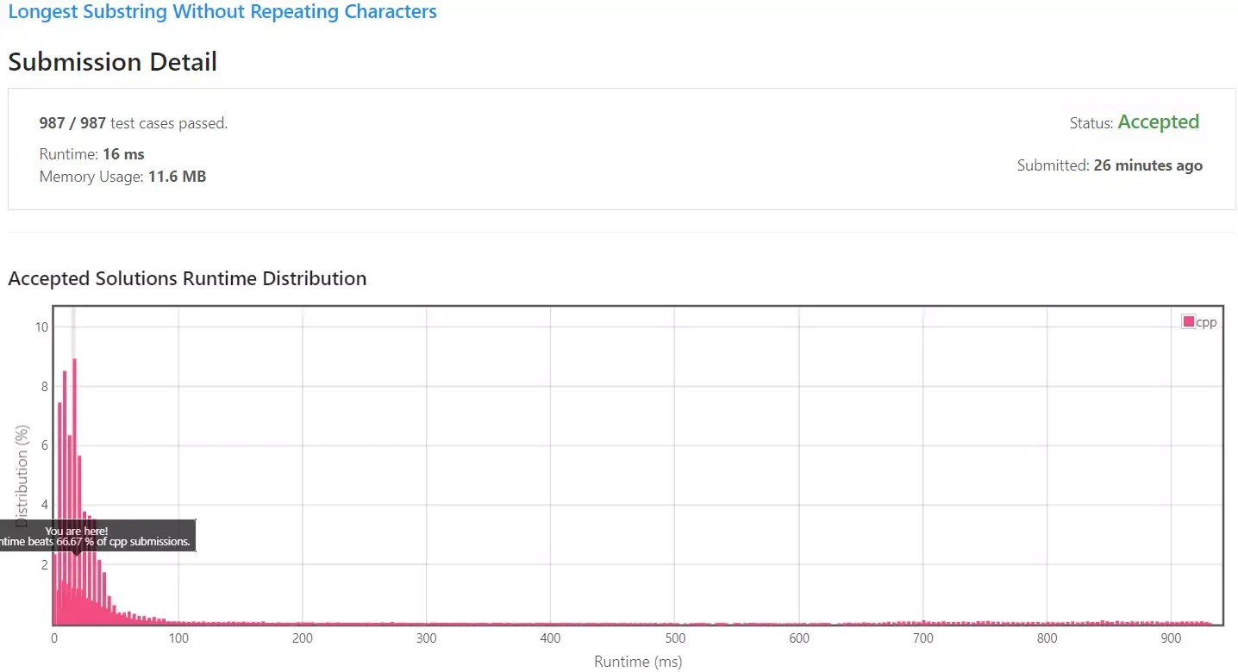This screenshot has width=1238, height=672.
Task: Click the Submitted 26 minutes ago timestamp
Action: pyautogui.click(x=1147, y=165)
